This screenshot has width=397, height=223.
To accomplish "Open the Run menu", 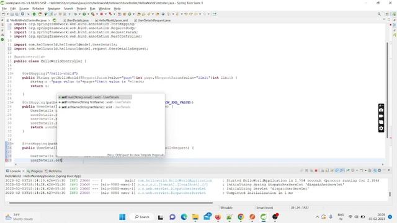I will click(92, 9).
